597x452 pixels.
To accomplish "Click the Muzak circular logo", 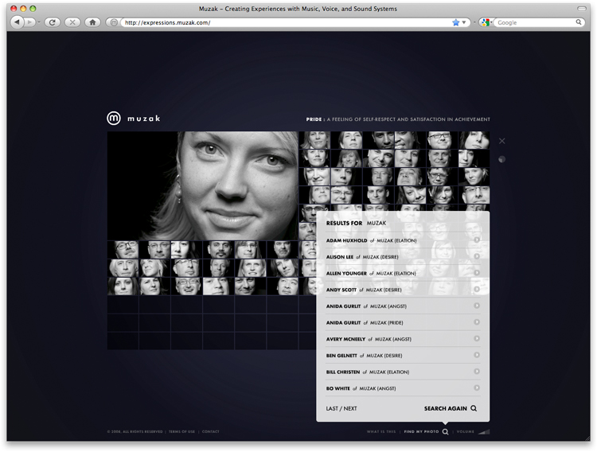I will pos(114,118).
